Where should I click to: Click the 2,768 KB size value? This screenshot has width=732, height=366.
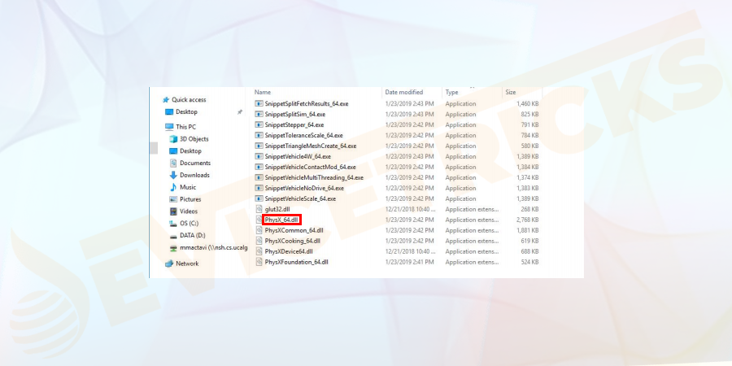point(528,220)
